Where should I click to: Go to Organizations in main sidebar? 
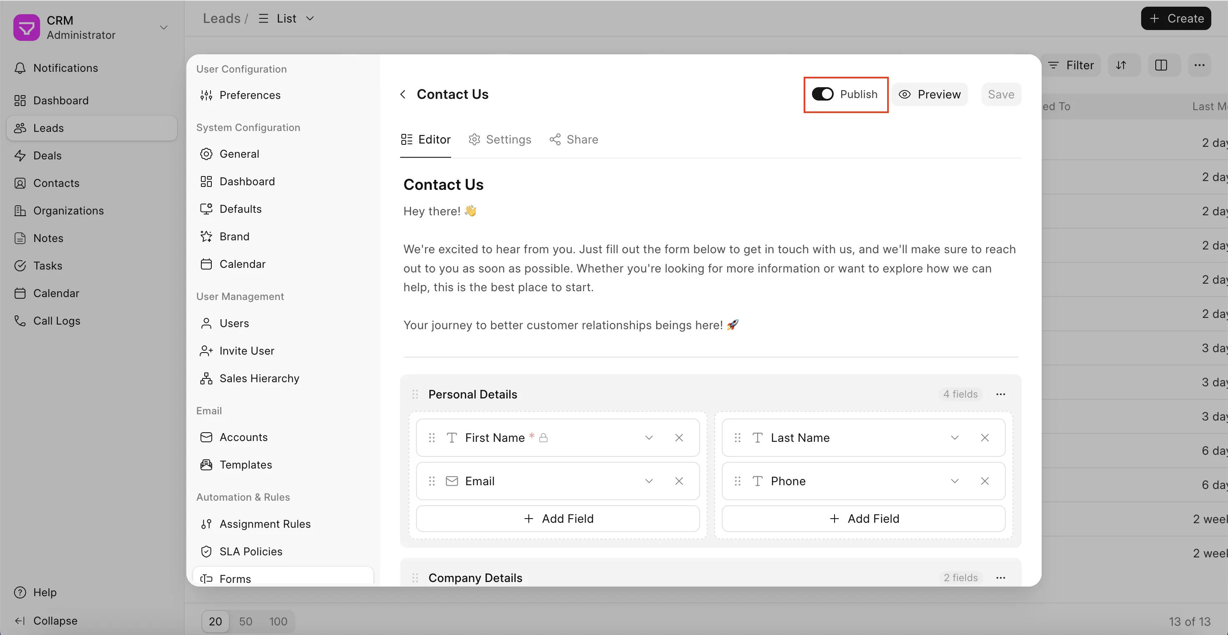pos(91,211)
